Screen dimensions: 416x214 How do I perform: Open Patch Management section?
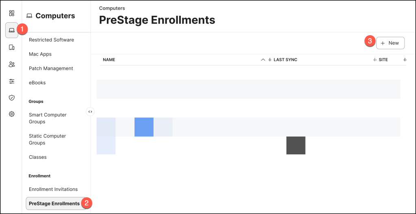tap(51, 68)
